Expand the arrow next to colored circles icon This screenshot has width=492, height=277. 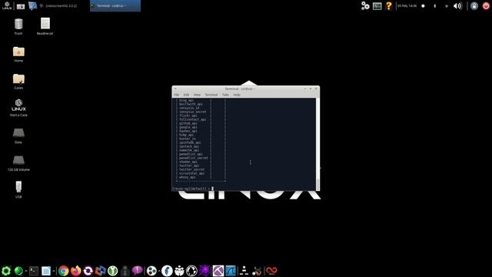coord(159,271)
